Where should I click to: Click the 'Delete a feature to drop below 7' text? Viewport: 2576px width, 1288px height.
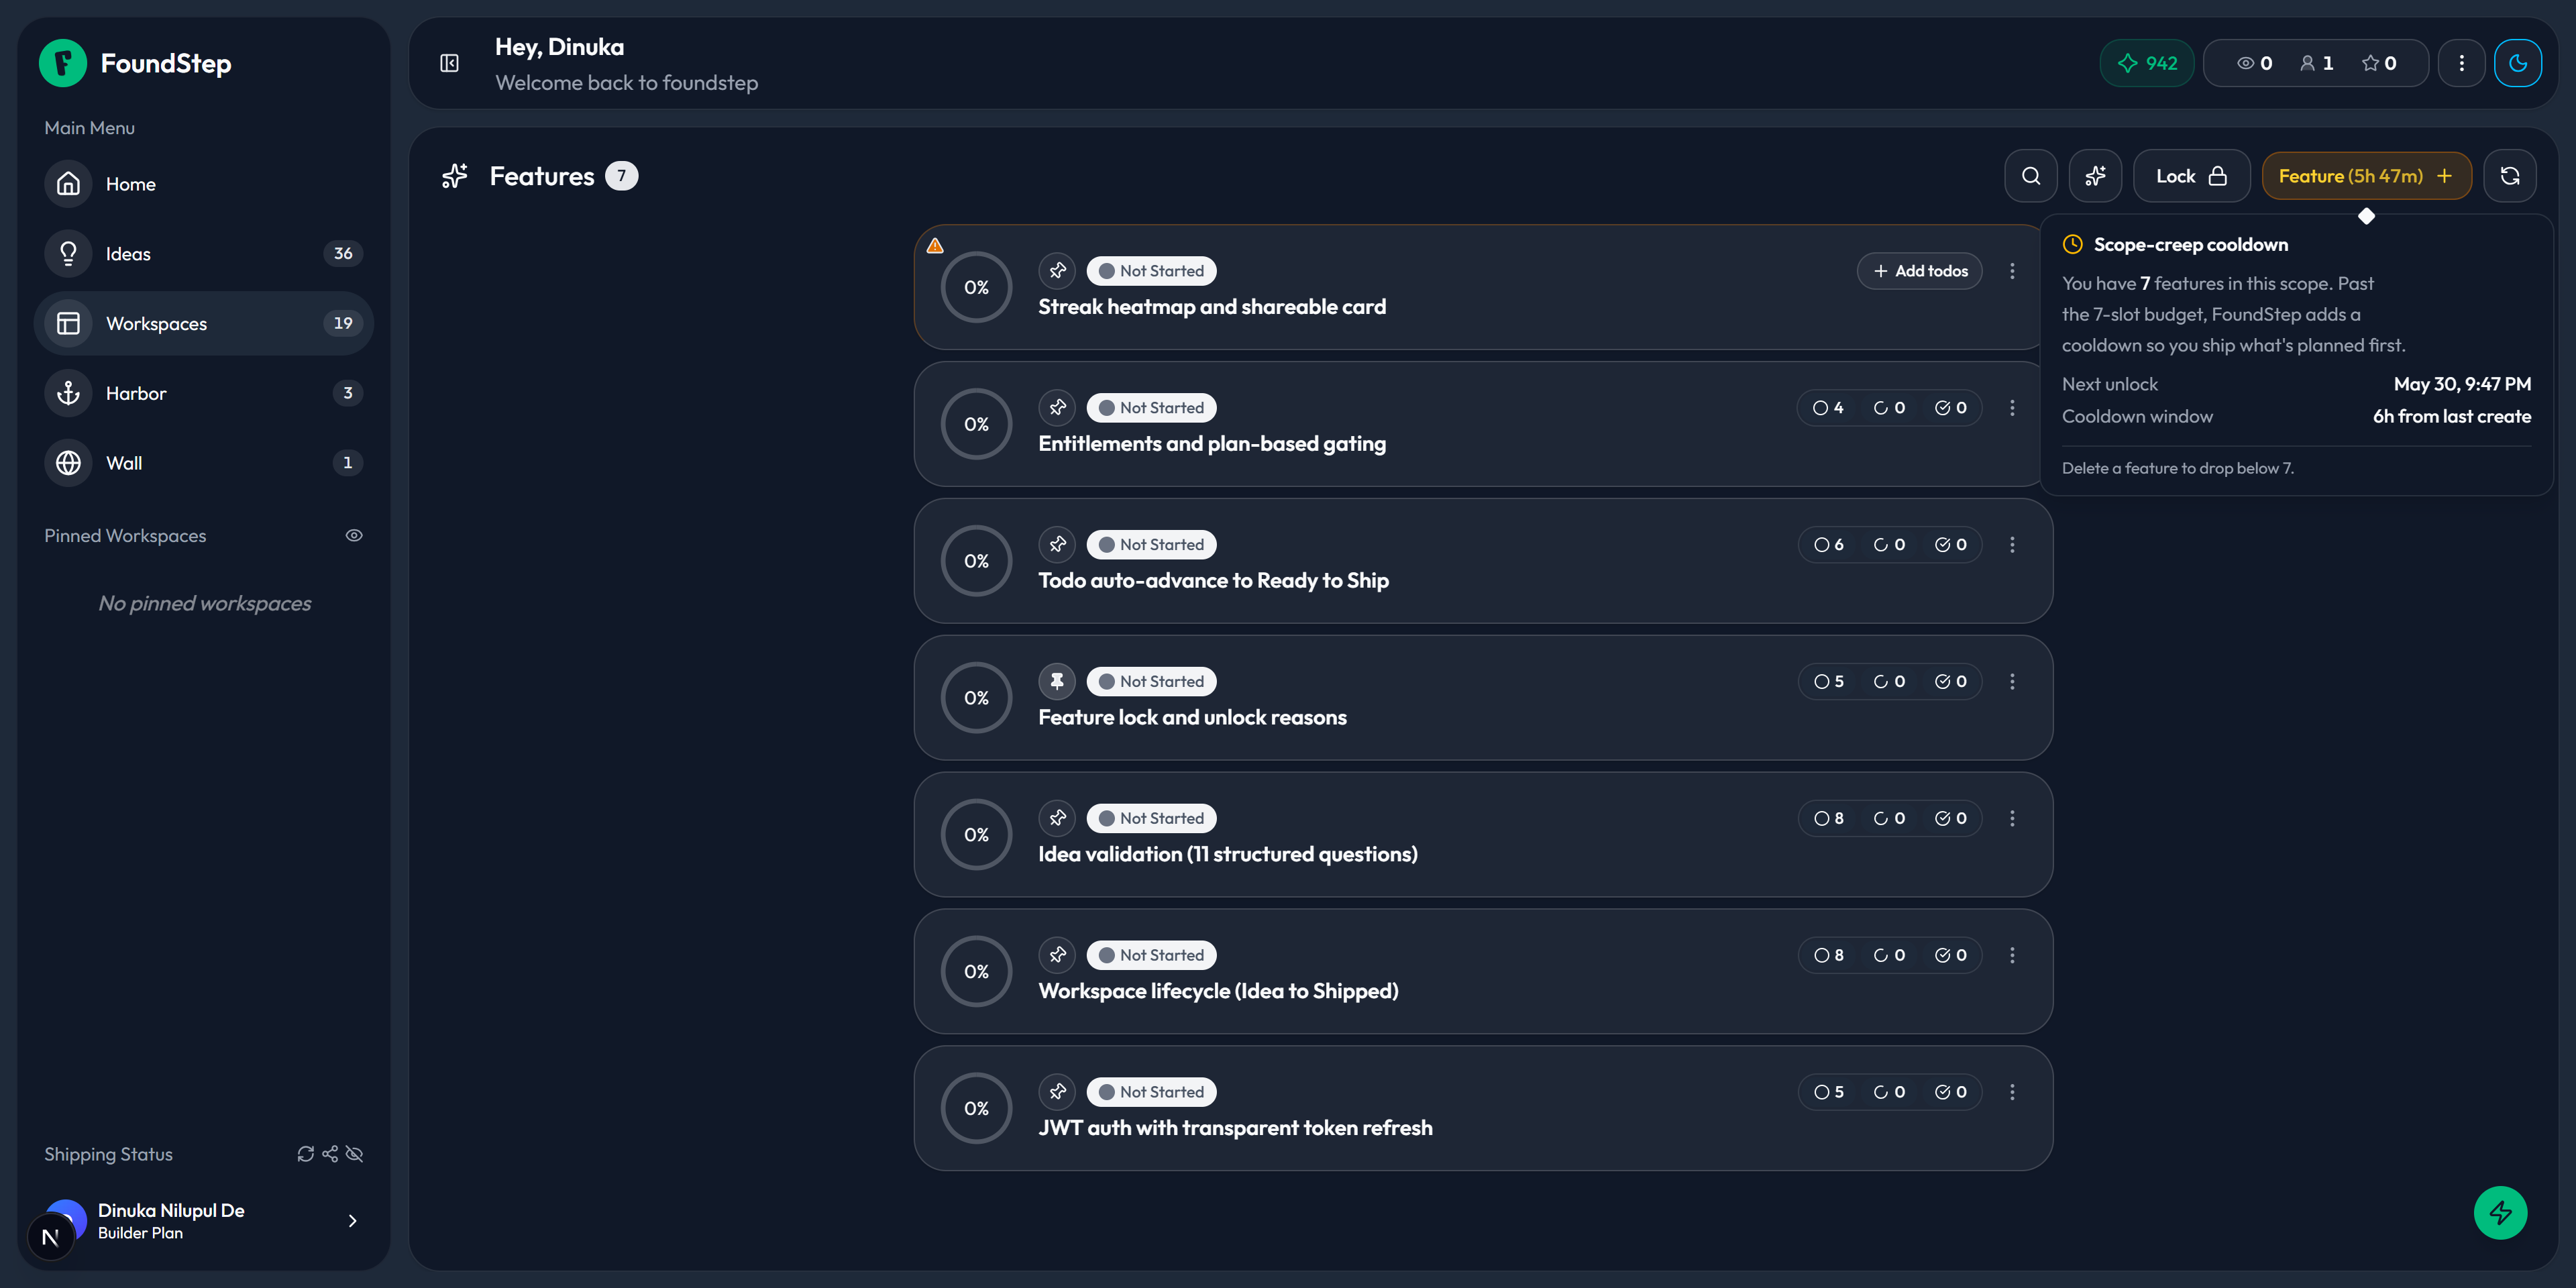pyautogui.click(x=2178, y=468)
